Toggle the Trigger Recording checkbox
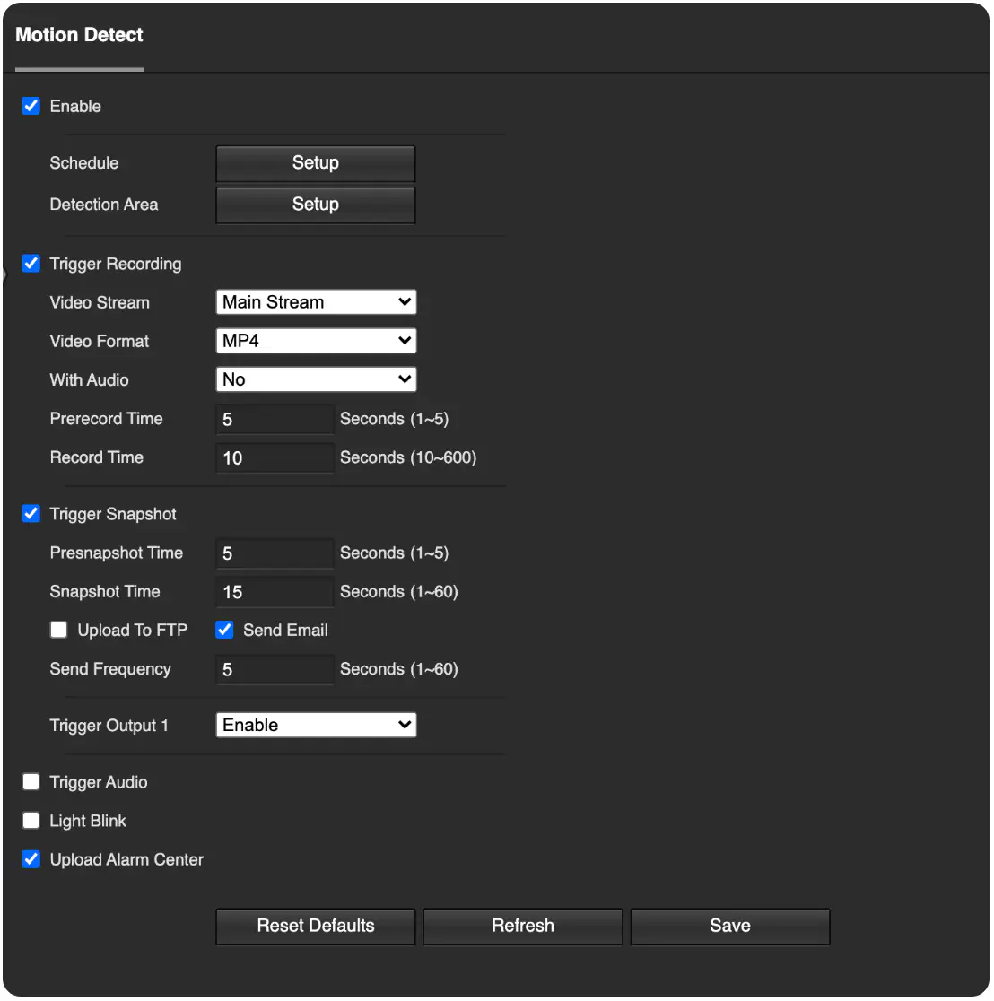The width and height of the screenshot is (994, 1001). pos(31,264)
